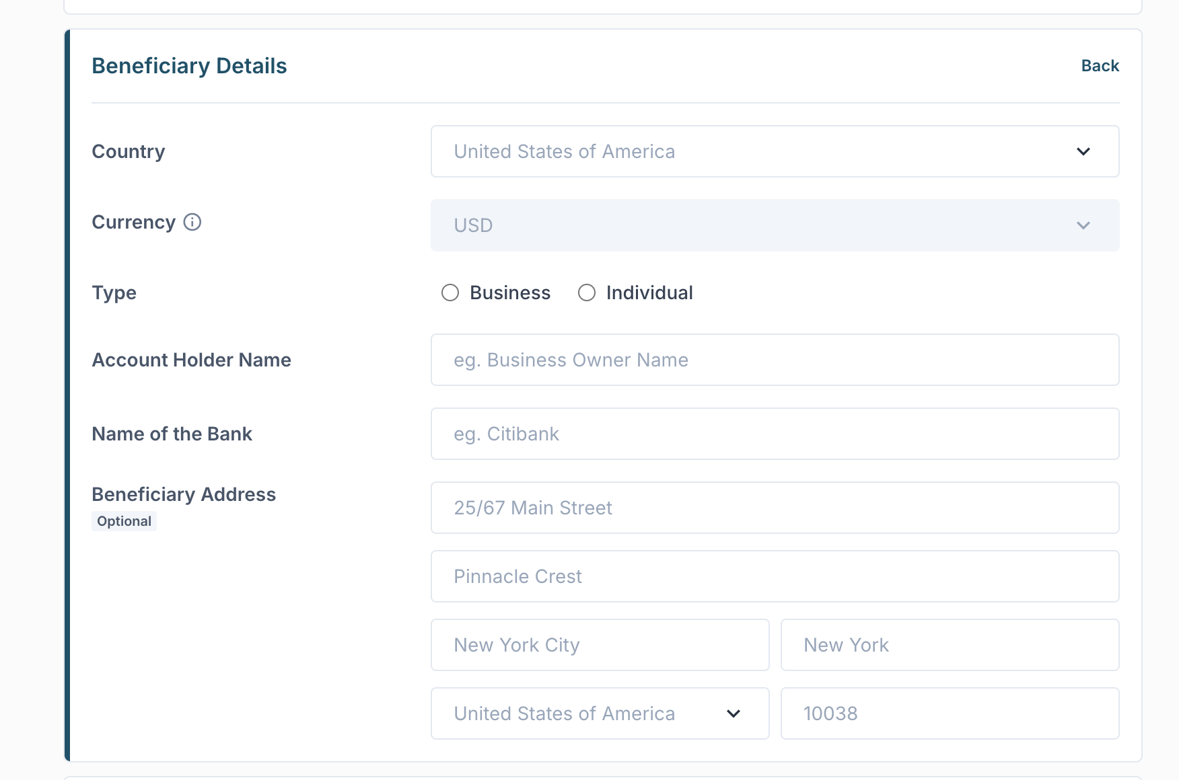Click the Account Holder Name label
Screen dimensions: 1179x780
tap(191, 360)
